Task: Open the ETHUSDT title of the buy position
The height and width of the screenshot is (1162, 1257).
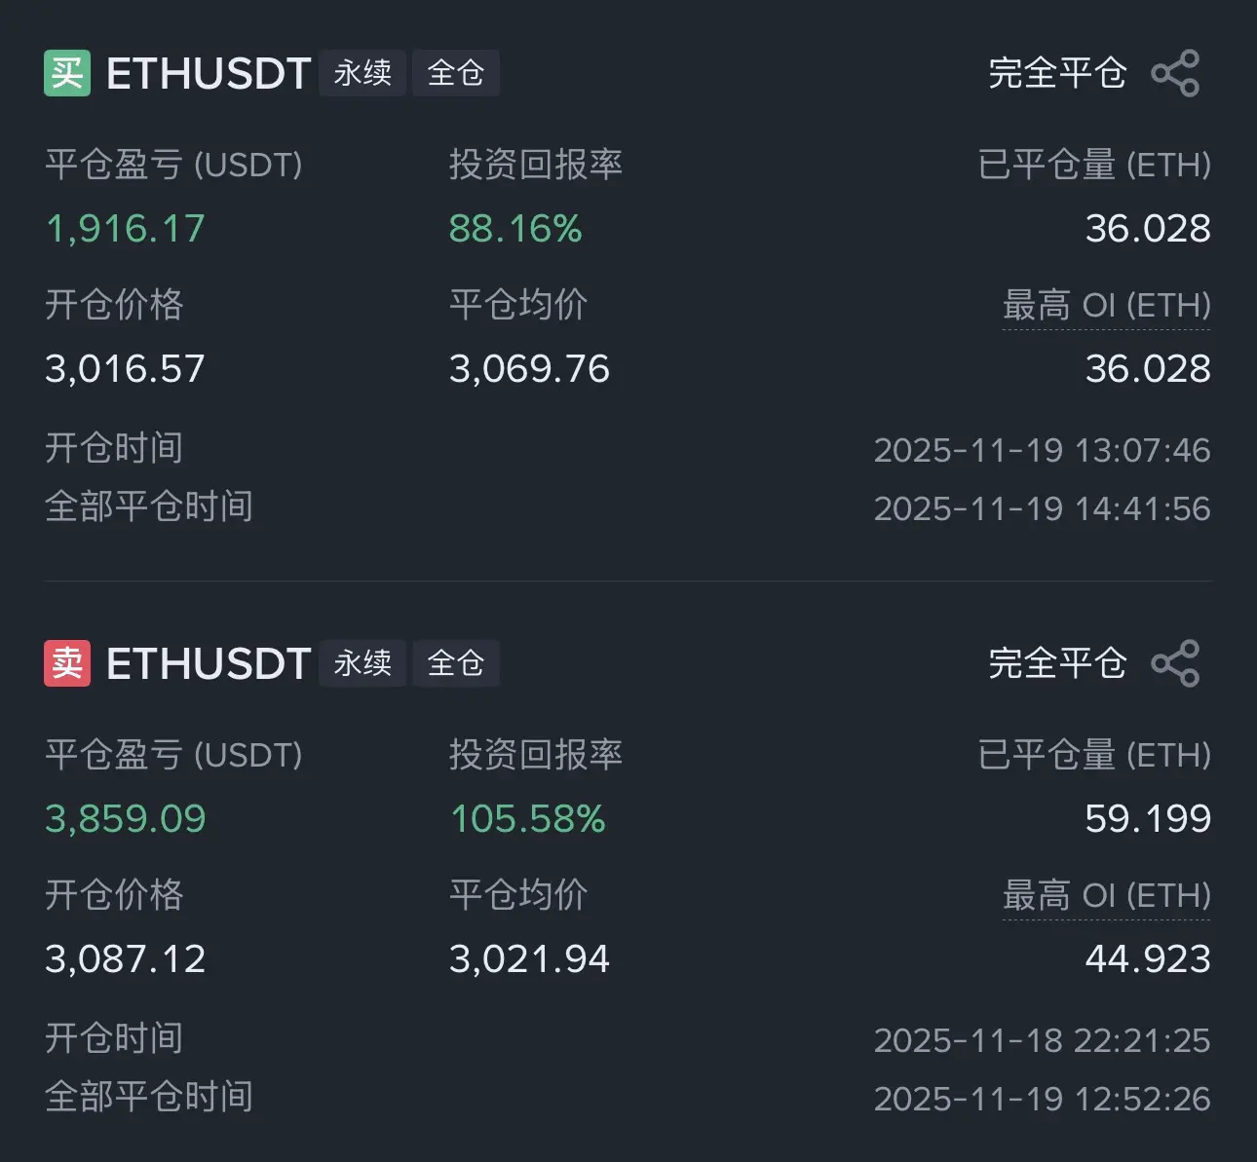Action: pyautogui.click(x=209, y=74)
